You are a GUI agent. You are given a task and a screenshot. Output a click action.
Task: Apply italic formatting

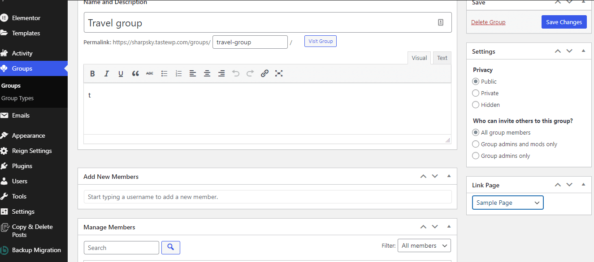(107, 73)
